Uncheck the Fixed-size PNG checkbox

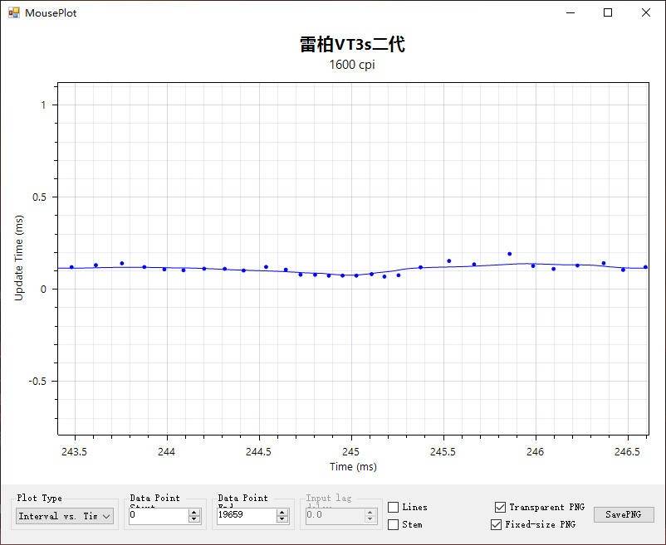(496, 524)
